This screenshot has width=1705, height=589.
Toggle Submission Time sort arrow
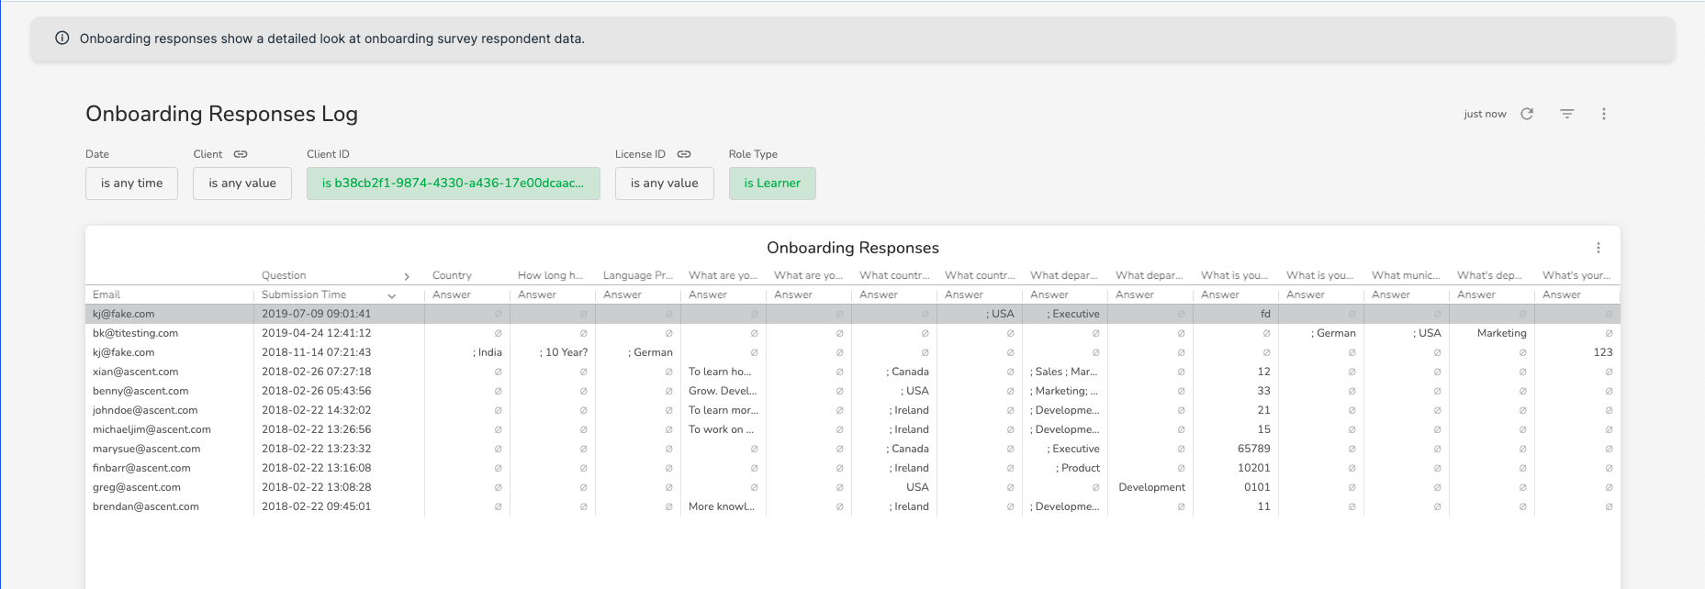pos(392,295)
